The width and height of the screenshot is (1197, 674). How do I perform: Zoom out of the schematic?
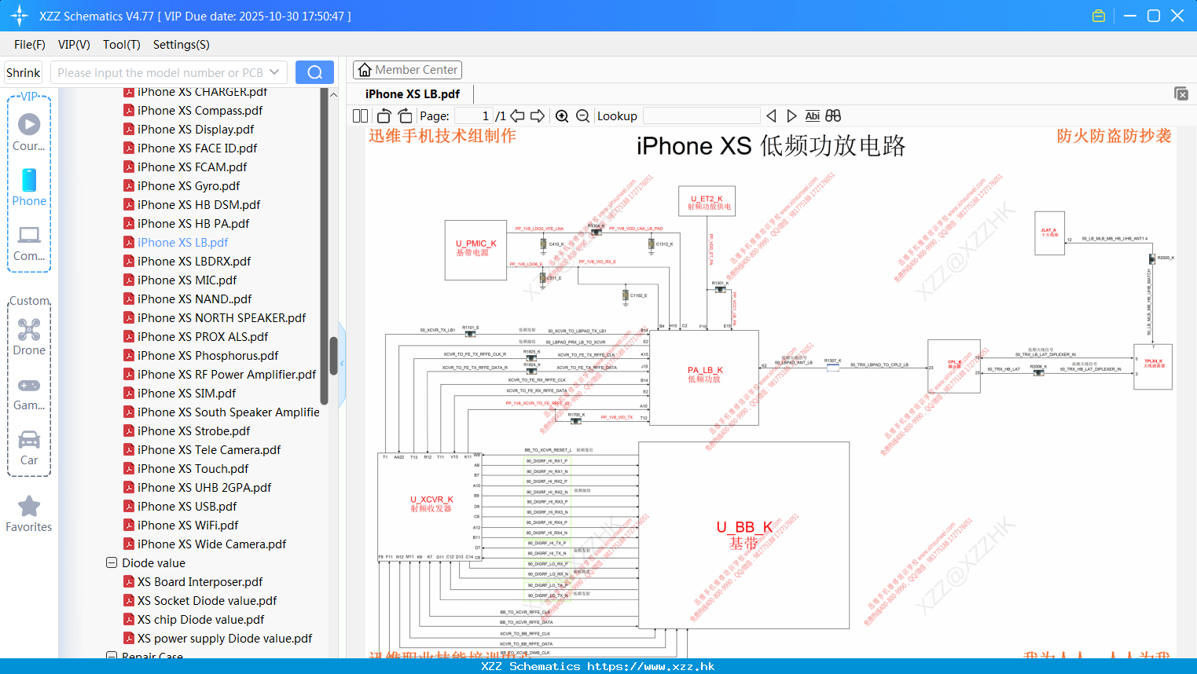(x=582, y=115)
